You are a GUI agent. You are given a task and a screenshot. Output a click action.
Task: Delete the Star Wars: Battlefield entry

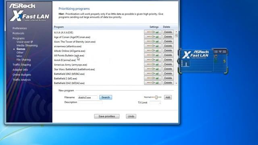coord(168,69)
